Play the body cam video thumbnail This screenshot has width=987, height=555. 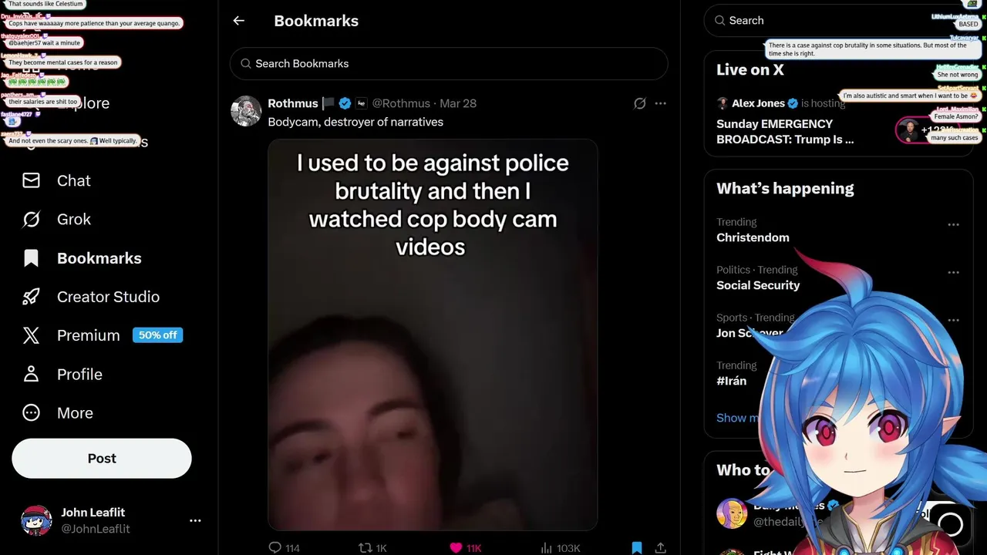(433, 335)
